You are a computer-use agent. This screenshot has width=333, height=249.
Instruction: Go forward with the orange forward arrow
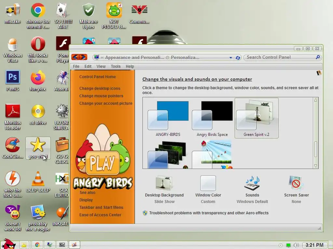(83, 57)
